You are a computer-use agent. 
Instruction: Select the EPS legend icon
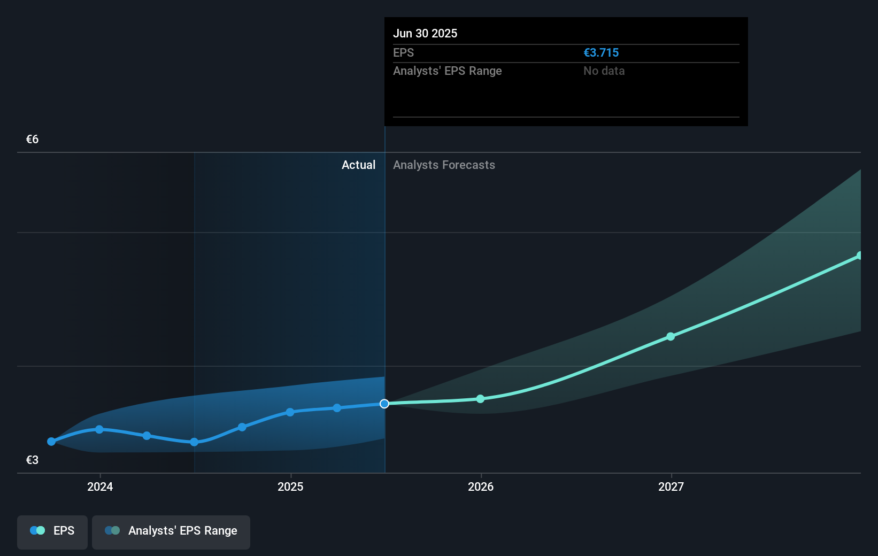point(36,530)
